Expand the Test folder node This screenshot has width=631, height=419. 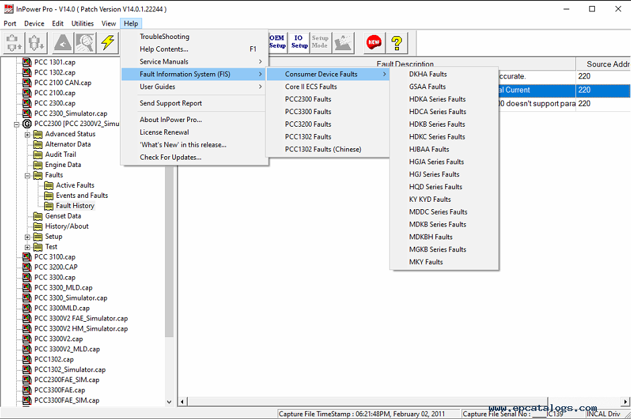tap(27, 247)
